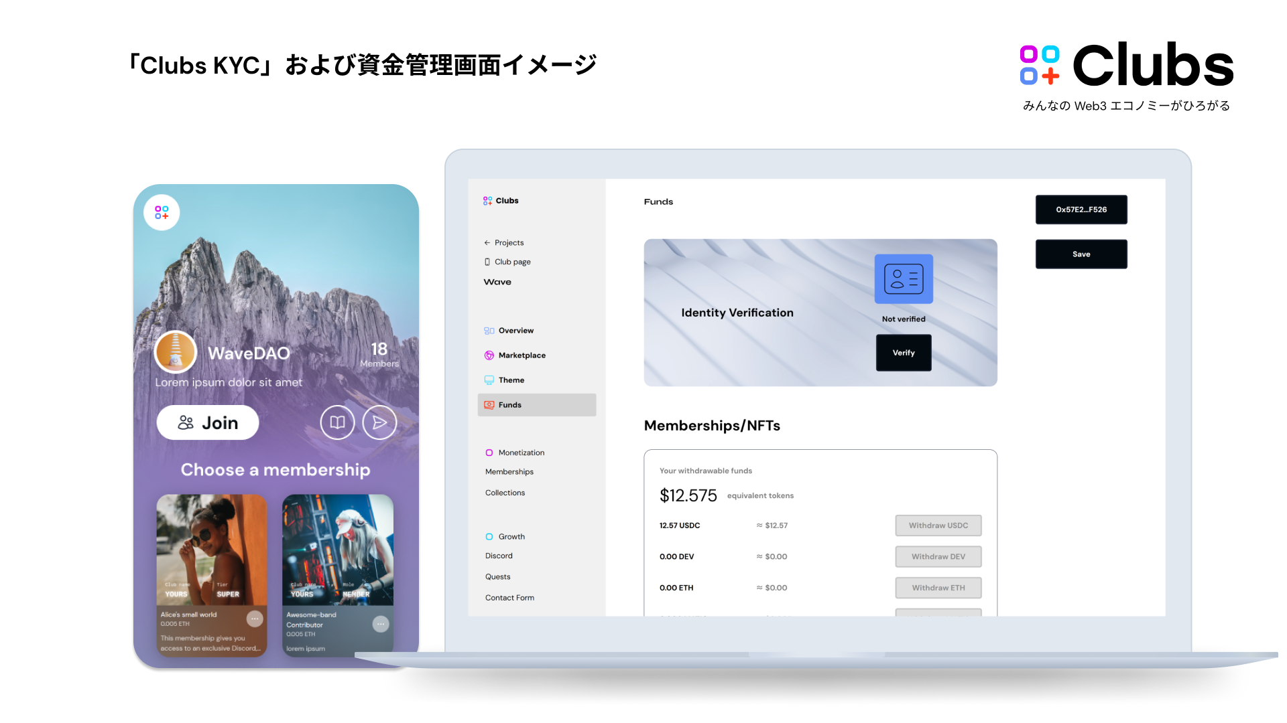Click the back arrow next to Projects
Image resolution: width=1287 pixels, height=723 pixels.
pos(487,242)
